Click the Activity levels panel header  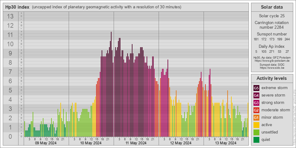272,78
